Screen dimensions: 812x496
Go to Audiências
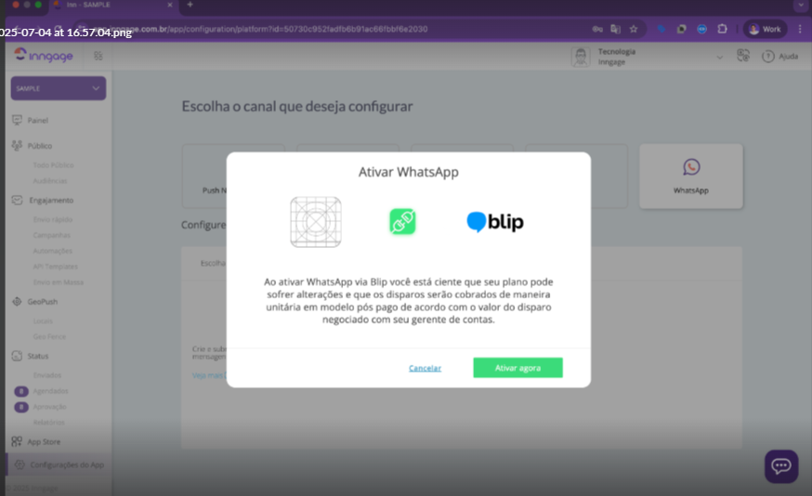coord(50,181)
